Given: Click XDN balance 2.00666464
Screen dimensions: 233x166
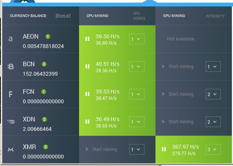Looking at the screenshot, I should [37, 129].
